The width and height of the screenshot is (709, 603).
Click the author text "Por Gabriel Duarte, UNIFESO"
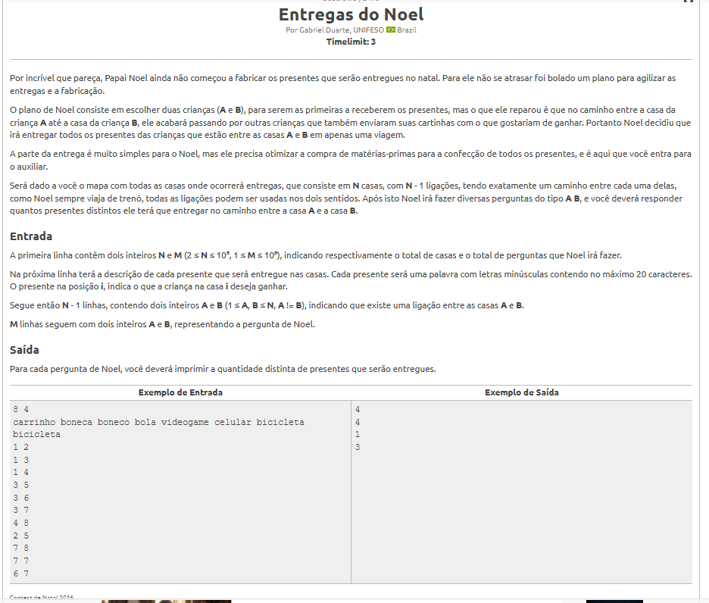(x=335, y=30)
